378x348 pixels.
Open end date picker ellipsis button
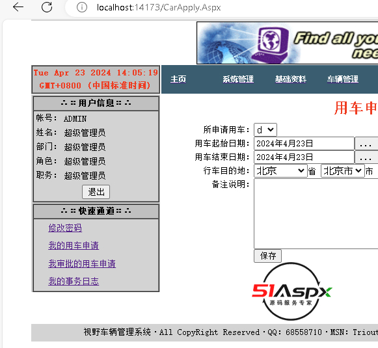pyautogui.click(x=366, y=157)
